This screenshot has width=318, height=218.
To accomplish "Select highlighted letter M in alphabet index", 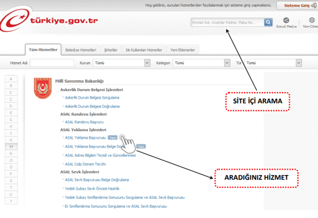I will tap(11, 147).
